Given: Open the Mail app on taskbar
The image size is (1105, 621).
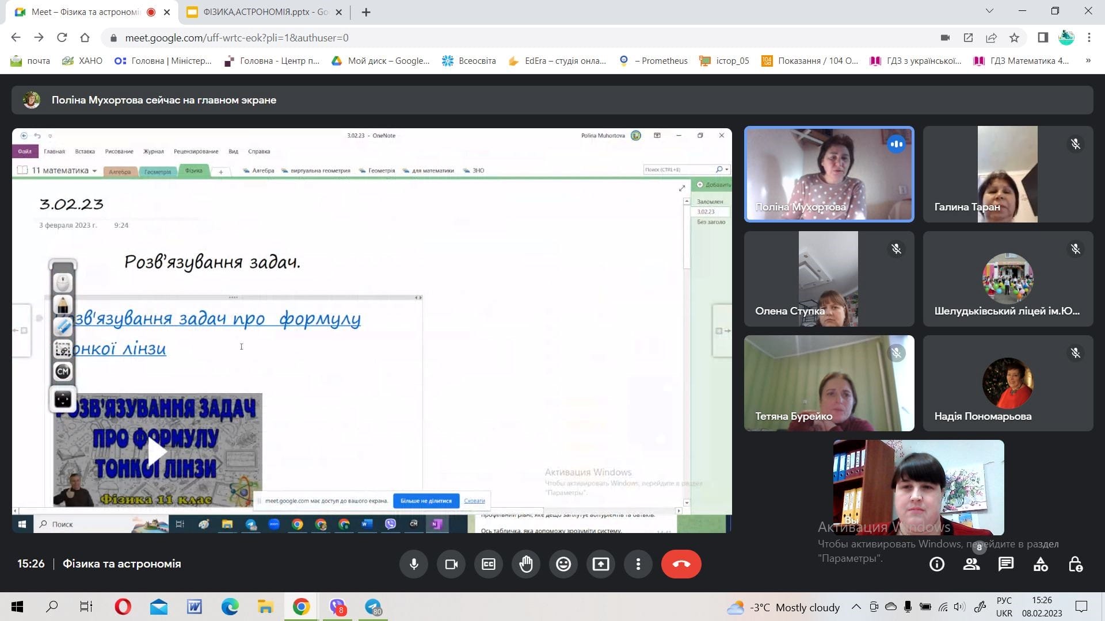Looking at the screenshot, I should (x=158, y=607).
